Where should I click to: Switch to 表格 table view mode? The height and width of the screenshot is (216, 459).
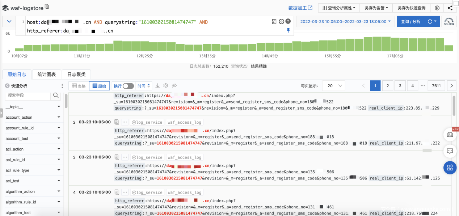(x=79, y=86)
